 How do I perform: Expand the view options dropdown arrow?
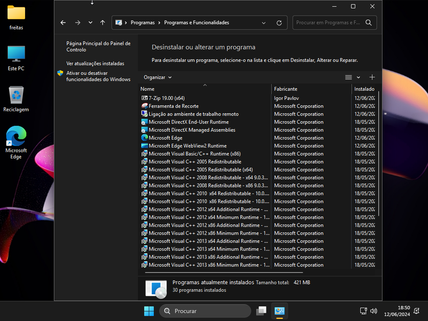point(358,77)
